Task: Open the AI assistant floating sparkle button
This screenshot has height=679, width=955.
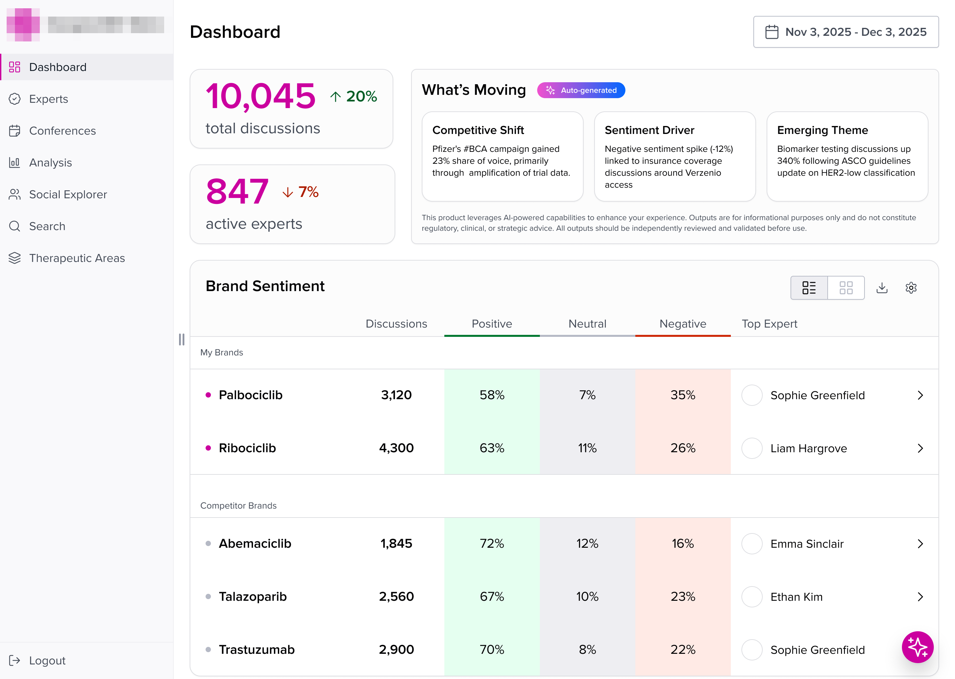Action: [918, 647]
